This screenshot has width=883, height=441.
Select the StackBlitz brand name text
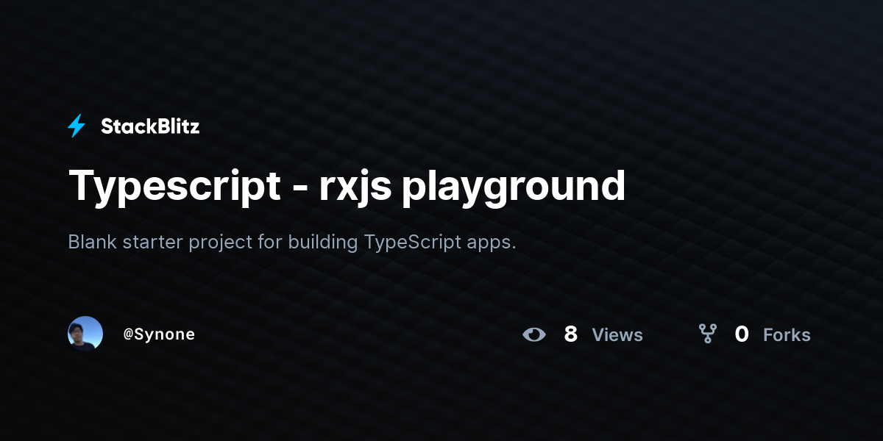coord(150,126)
